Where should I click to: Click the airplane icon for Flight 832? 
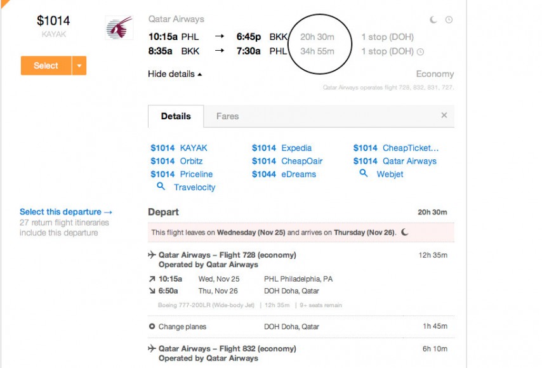[152, 348]
